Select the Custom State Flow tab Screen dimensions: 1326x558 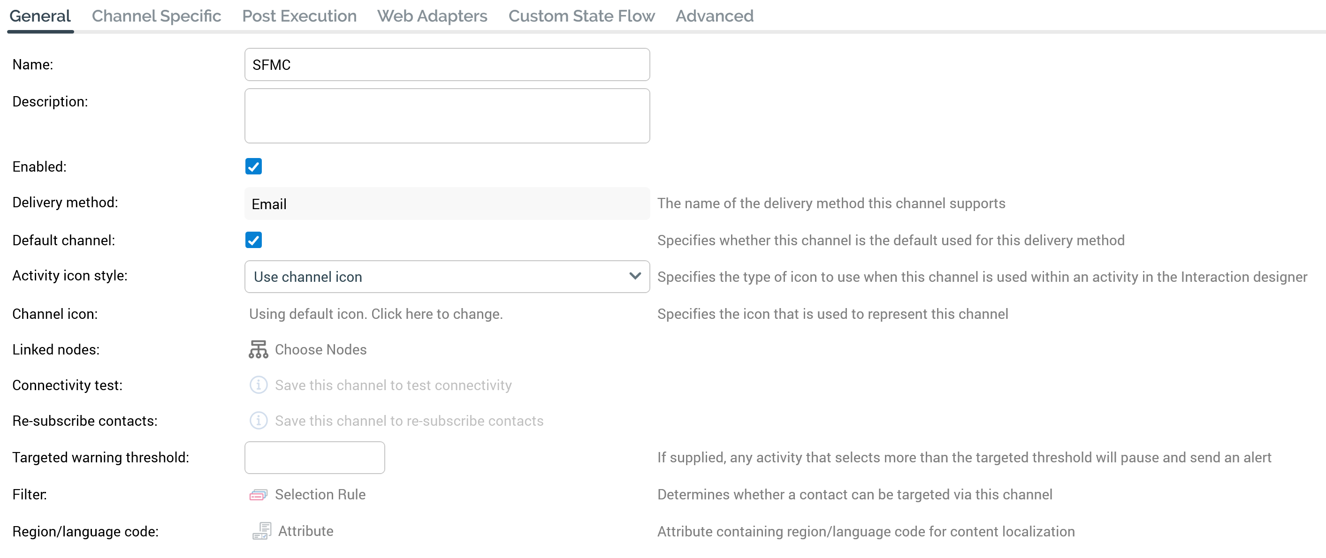581,16
